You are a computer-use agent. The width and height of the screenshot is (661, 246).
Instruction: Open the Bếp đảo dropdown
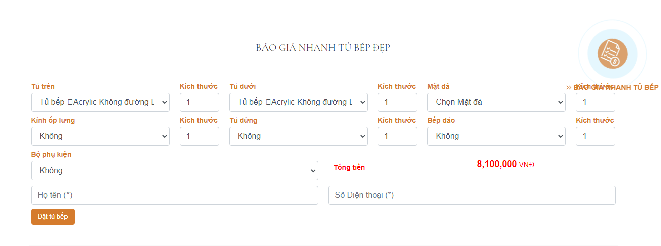[496, 136]
